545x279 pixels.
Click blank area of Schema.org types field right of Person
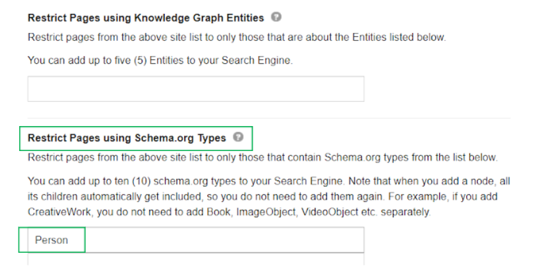click(224, 240)
